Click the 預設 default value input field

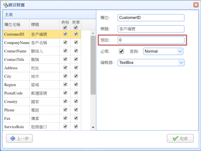(x=151, y=40)
